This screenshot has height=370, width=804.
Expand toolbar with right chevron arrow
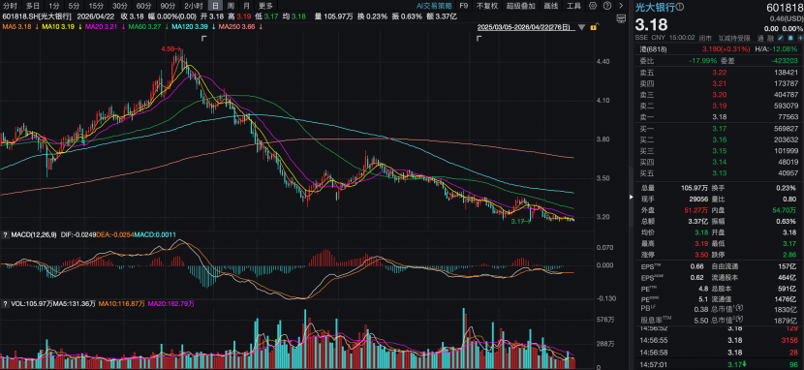(621, 6)
